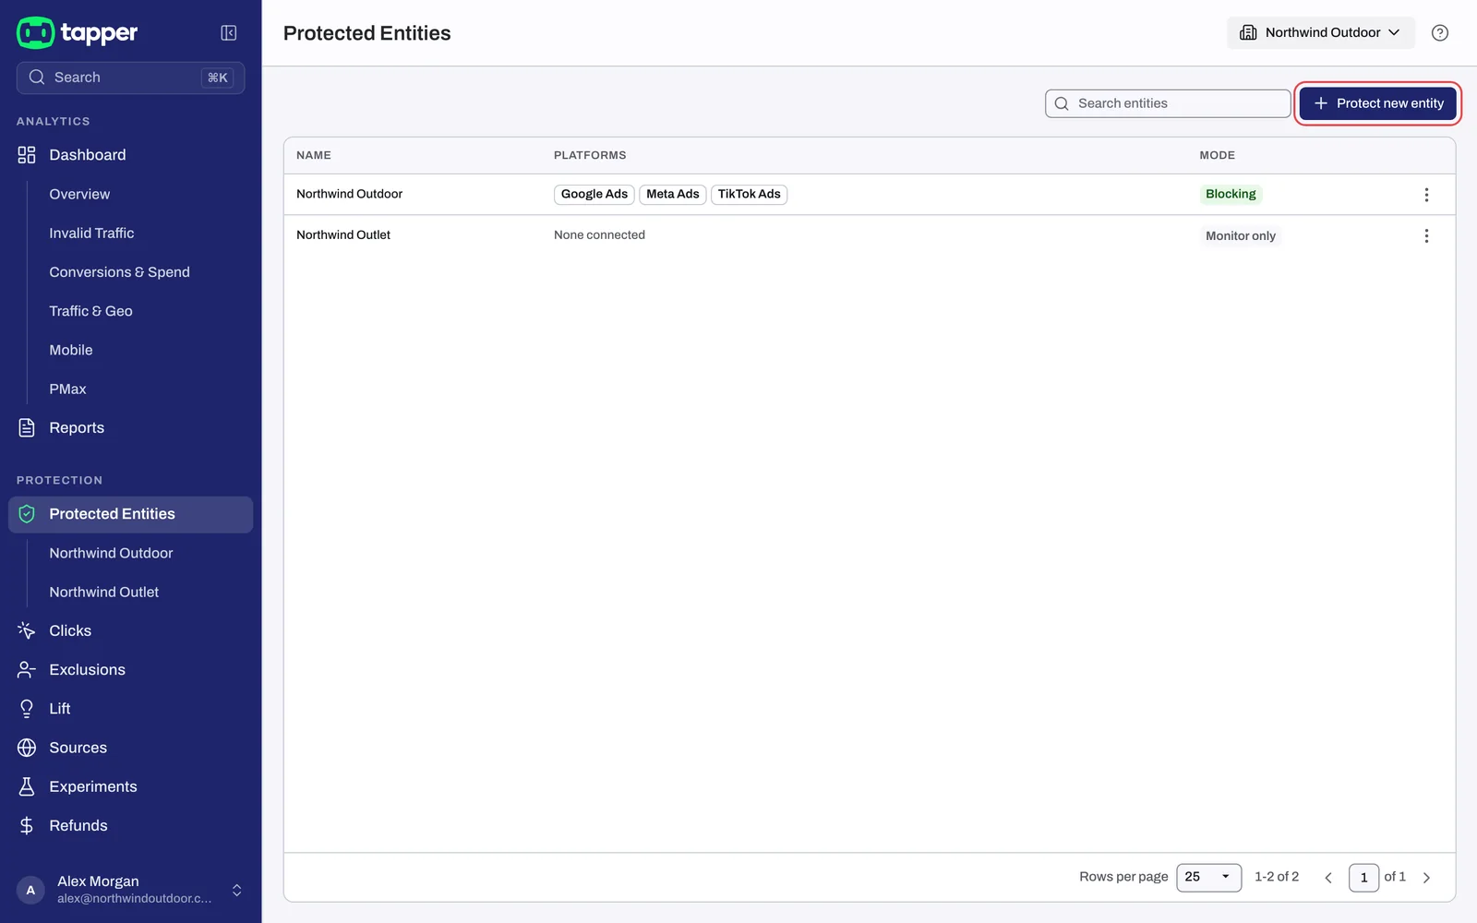Click the Clicks cursor icon
This screenshot has width=1477, height=923.
point(27,630)
